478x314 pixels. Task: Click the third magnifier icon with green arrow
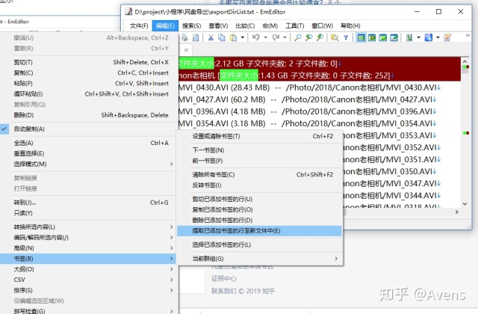tap(320, 37)
